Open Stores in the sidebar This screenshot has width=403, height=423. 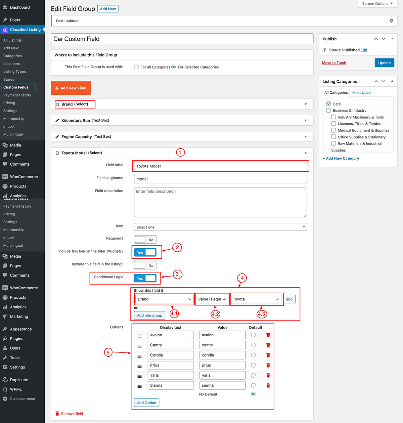point(9,80)
